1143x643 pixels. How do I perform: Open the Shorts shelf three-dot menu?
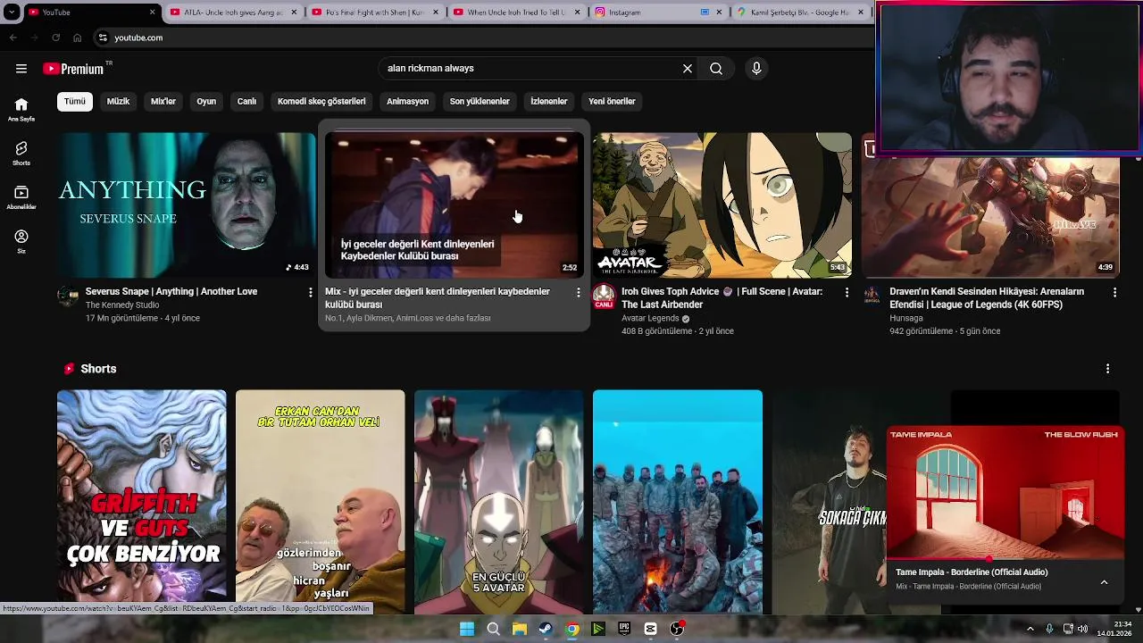click(1107, 369)
